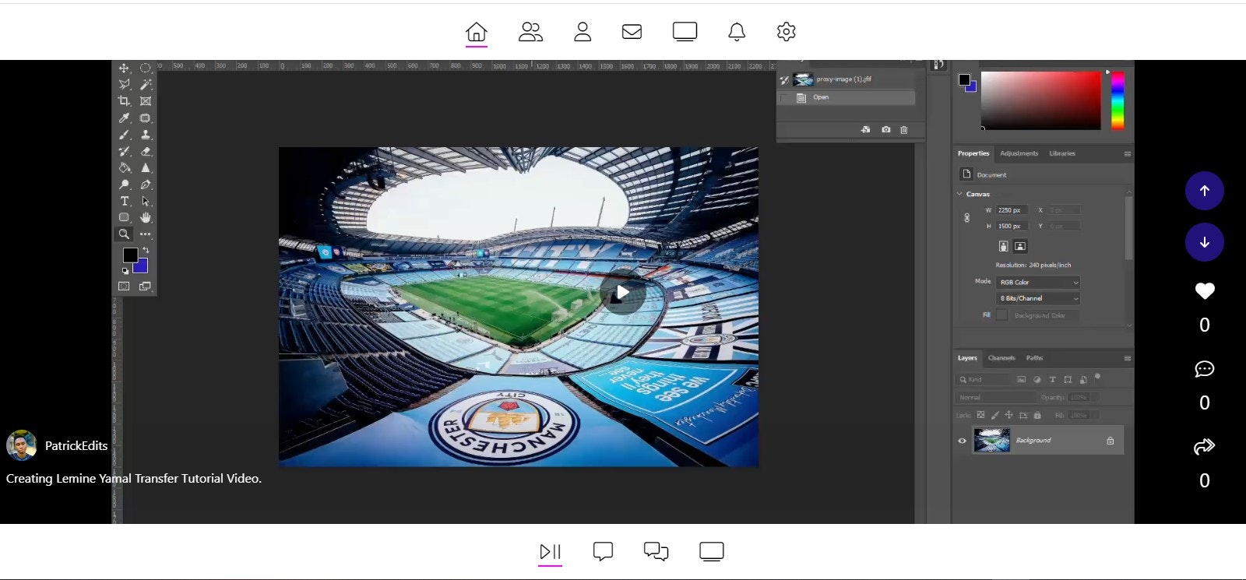
Task: Select the Crop tool
Action: click(124, 101)
